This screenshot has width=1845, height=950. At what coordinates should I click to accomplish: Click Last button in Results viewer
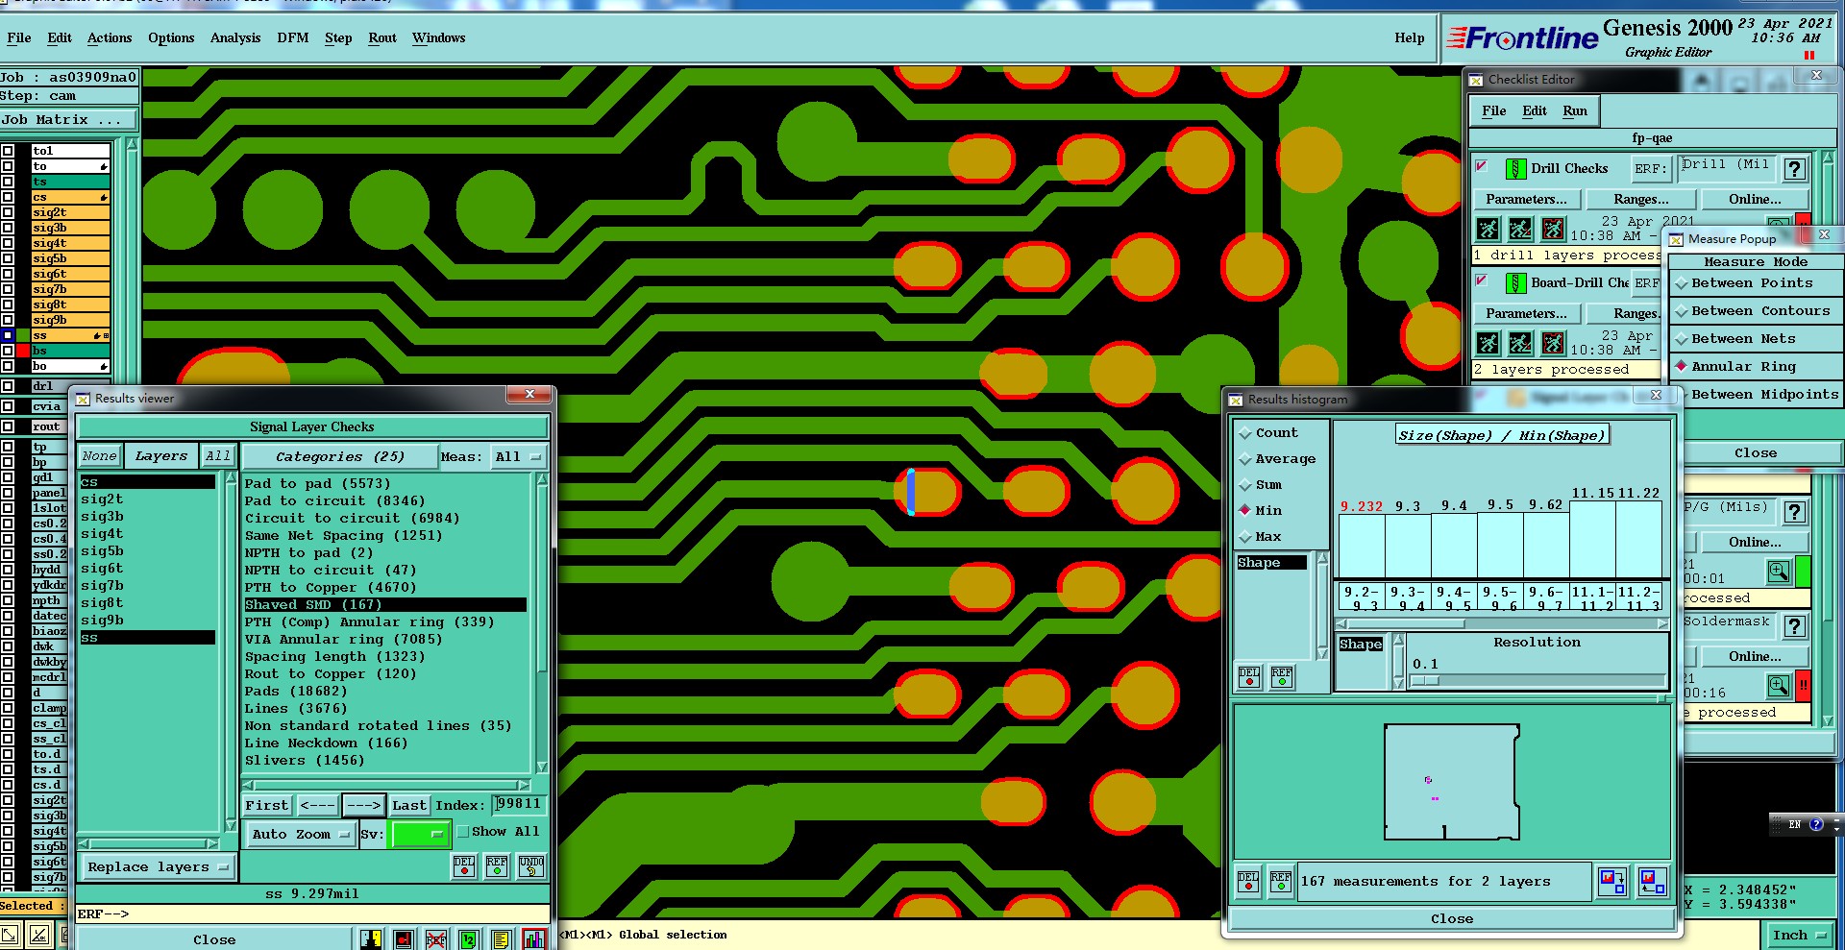(x=408, y=805)
